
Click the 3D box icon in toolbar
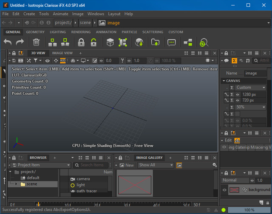tap(110, 42)
